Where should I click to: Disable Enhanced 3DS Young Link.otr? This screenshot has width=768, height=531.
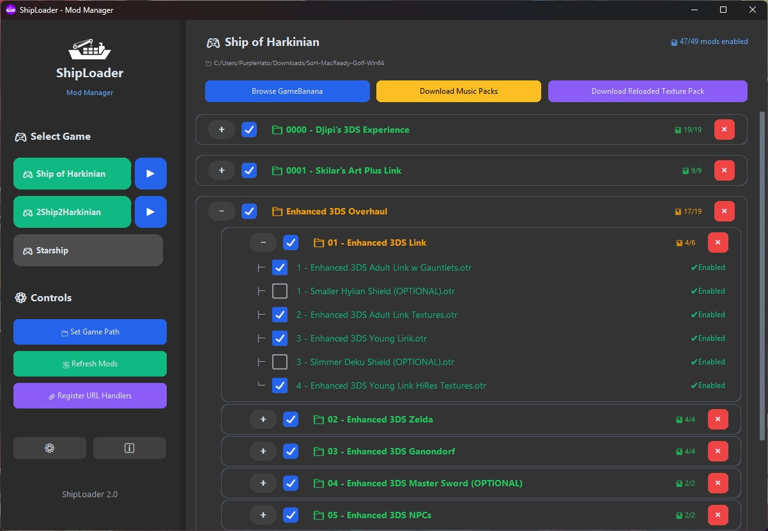pyautogui.click(x=280, y=338)
